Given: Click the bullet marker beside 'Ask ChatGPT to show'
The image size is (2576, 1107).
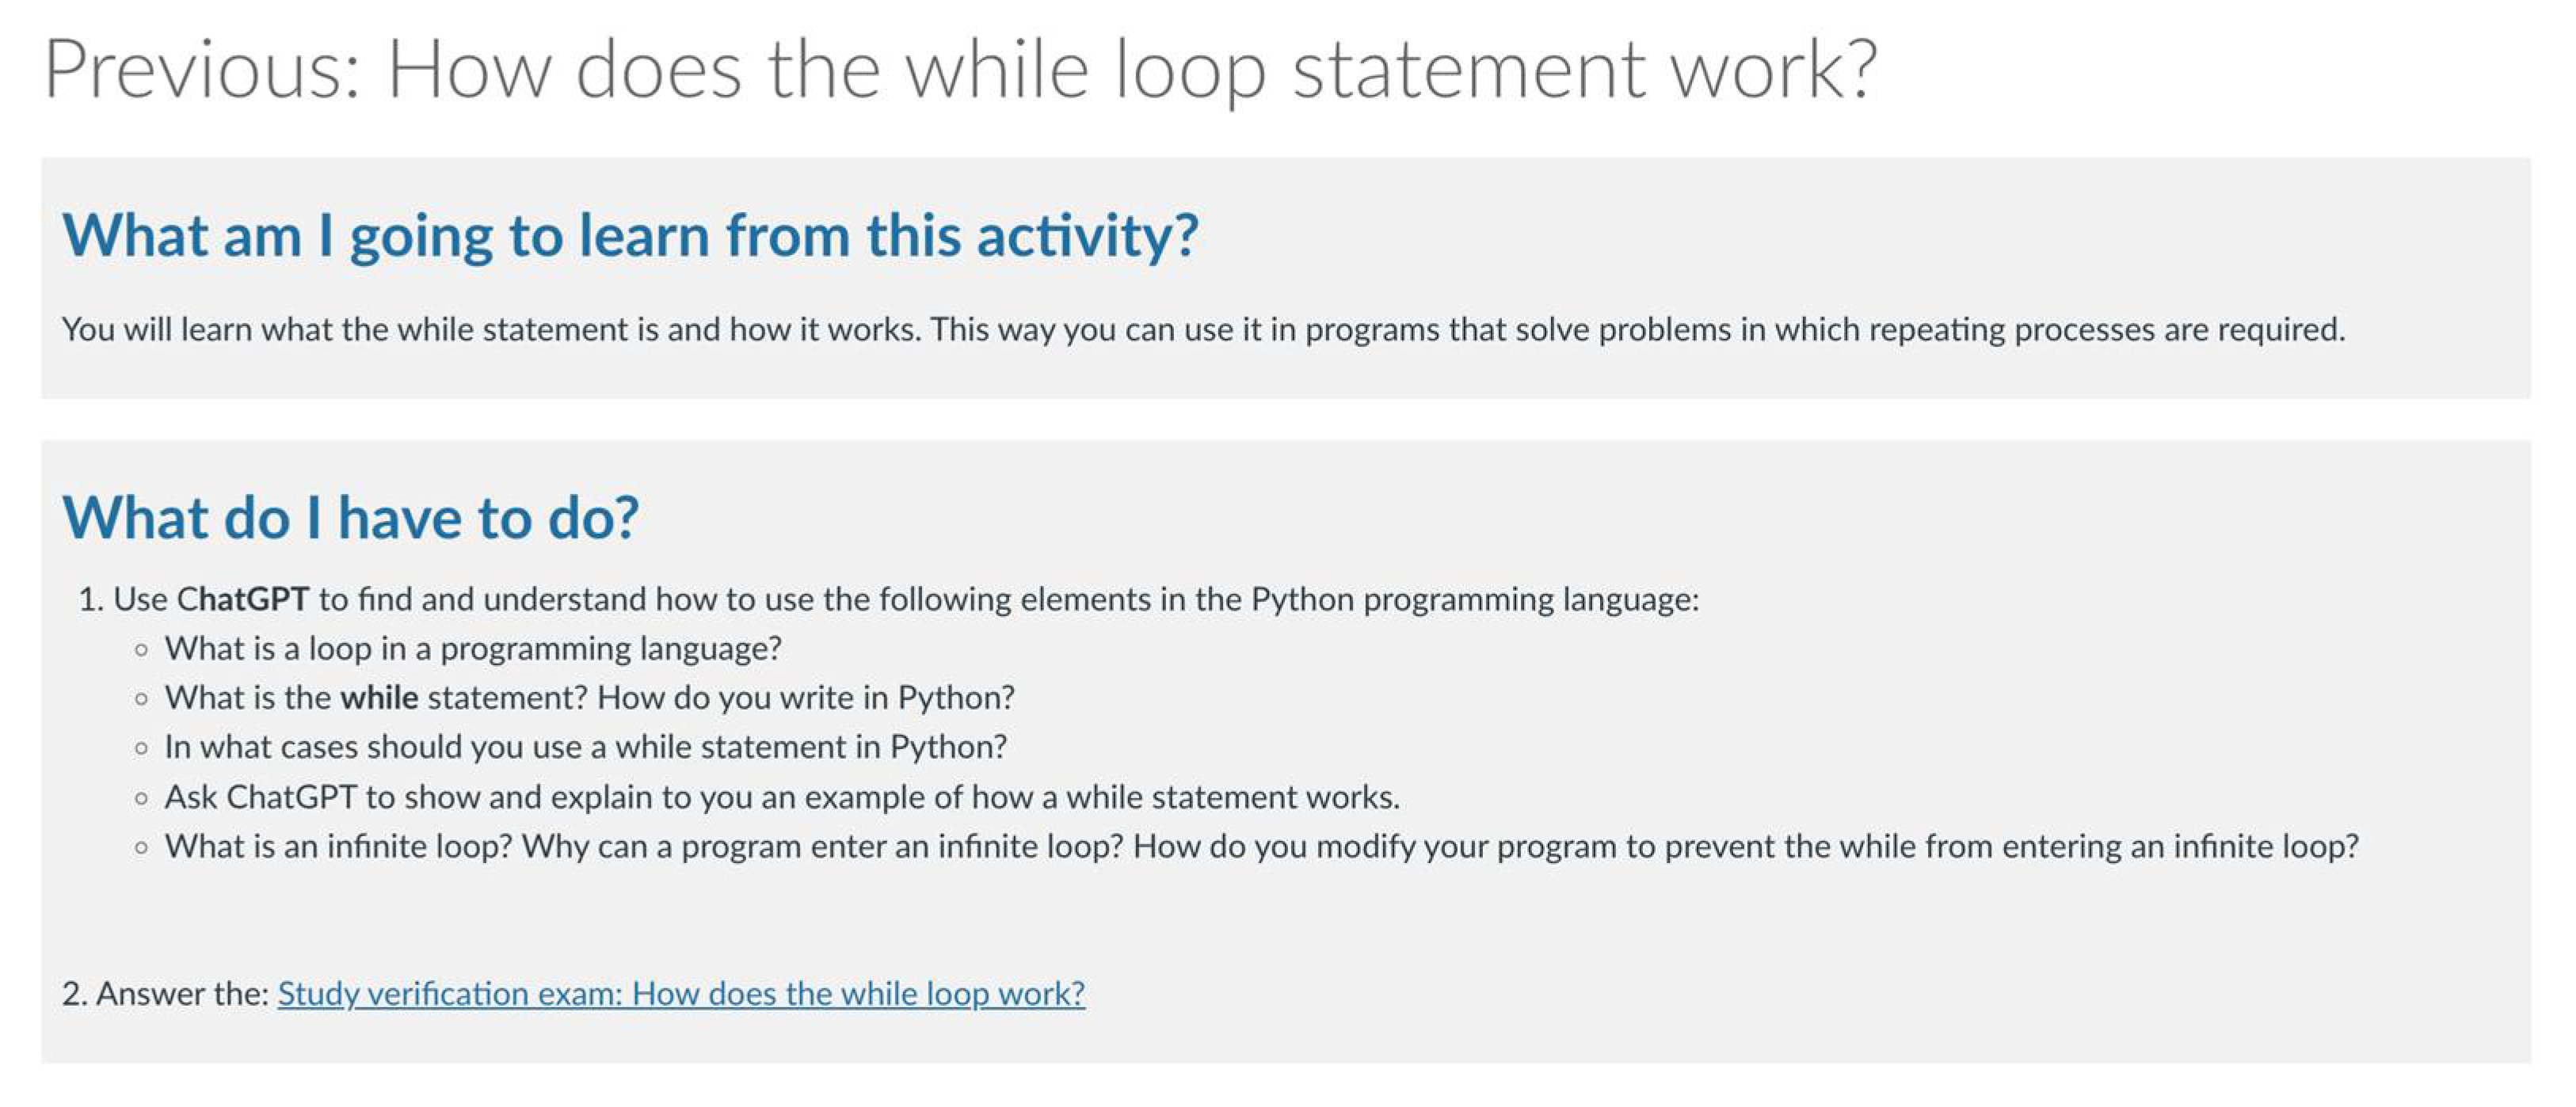Looking at the screenshot, I should (x=141, y=799).
